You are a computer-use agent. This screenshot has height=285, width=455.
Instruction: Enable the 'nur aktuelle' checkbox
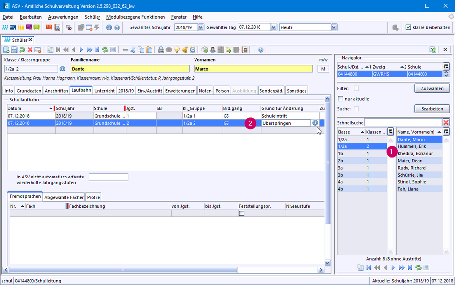click(x=340, y=99)
